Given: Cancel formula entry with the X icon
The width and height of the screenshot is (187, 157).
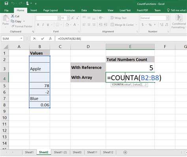Looking at the screenshot, I should coord(34,39).
